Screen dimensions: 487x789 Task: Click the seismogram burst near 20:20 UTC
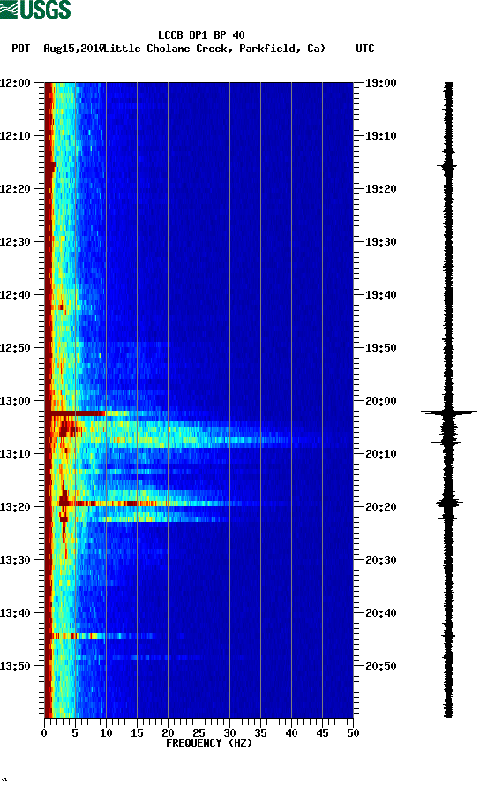click(x=448, y=504)
